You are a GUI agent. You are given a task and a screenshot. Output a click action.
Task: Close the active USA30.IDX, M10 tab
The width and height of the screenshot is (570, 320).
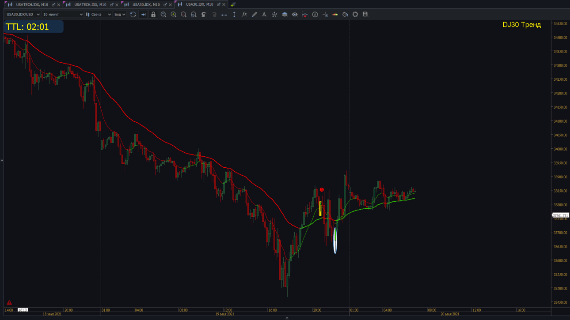click(x=224, y=4)
